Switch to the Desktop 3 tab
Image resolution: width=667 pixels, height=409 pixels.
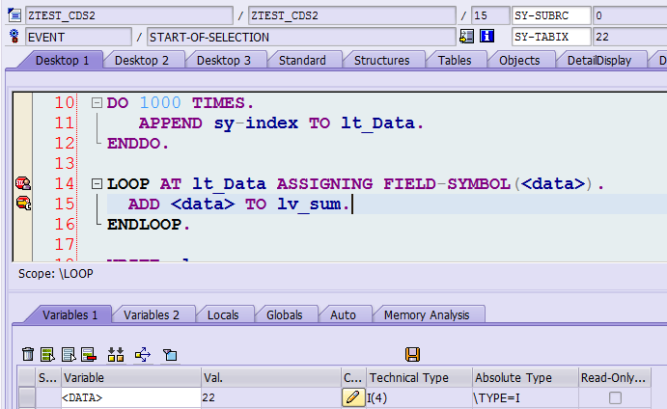pos(224,61)
